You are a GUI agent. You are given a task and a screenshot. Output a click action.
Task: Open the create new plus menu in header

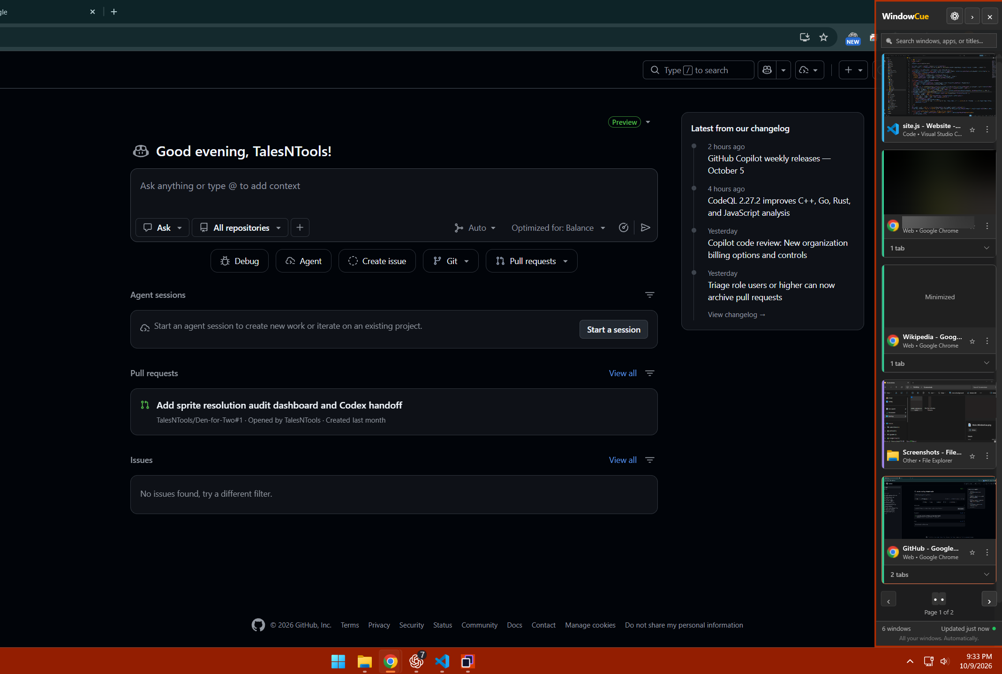tap(853, 70)
